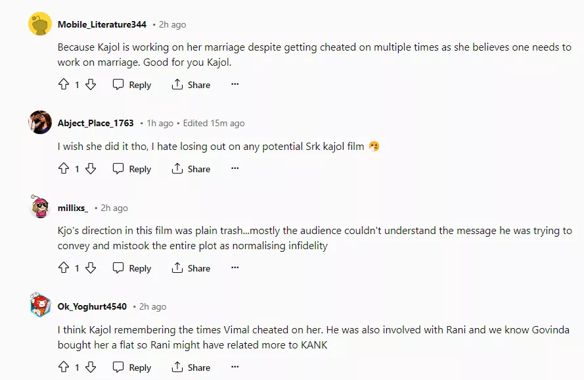Open more options on millixs_ comment

tap(235, 268)
